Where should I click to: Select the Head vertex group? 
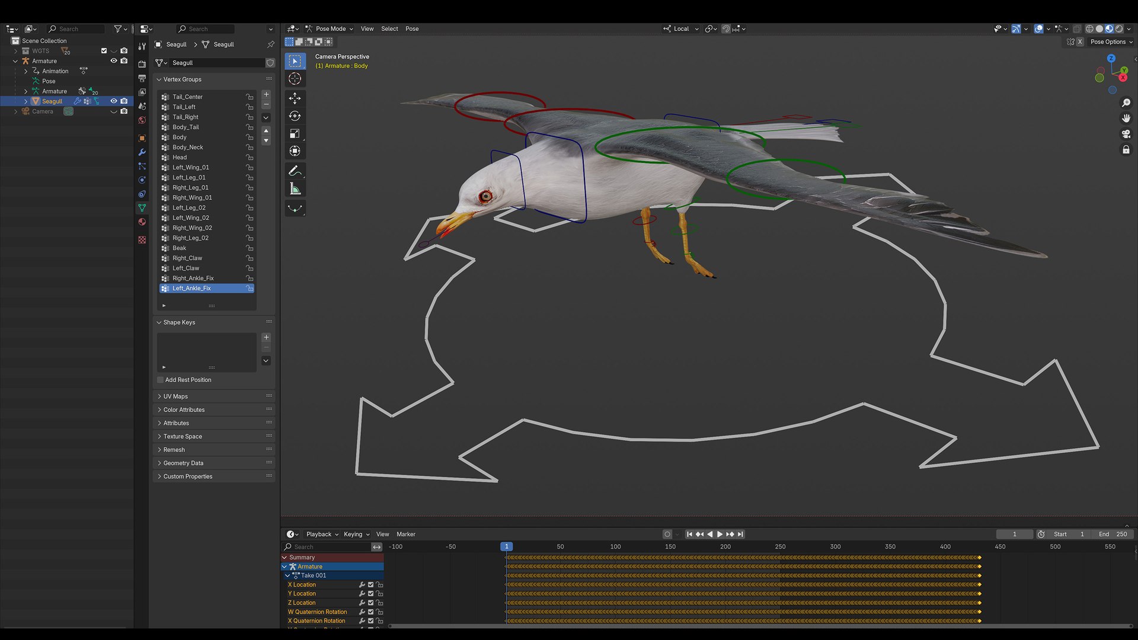(207, 158)
